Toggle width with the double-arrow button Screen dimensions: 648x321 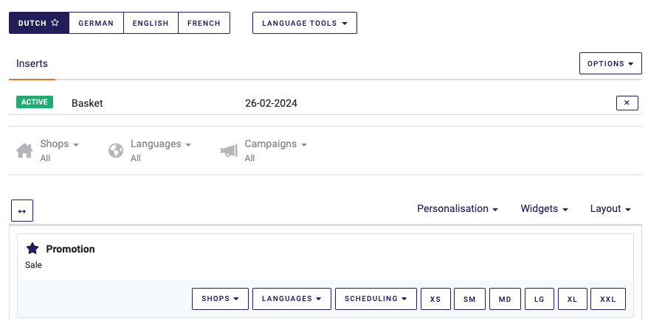pyautogui.click(x=22, y=211)
